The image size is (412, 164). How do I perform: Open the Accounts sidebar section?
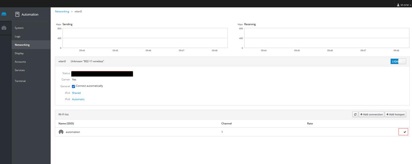pos(20,62)
